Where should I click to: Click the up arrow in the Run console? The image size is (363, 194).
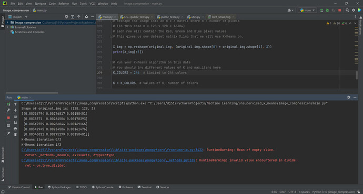pyautogui.click(x=15, y=104)
